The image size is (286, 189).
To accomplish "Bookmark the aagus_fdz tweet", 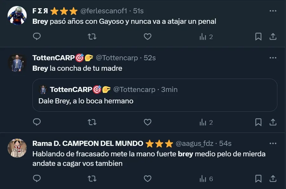I will (258, 179).
